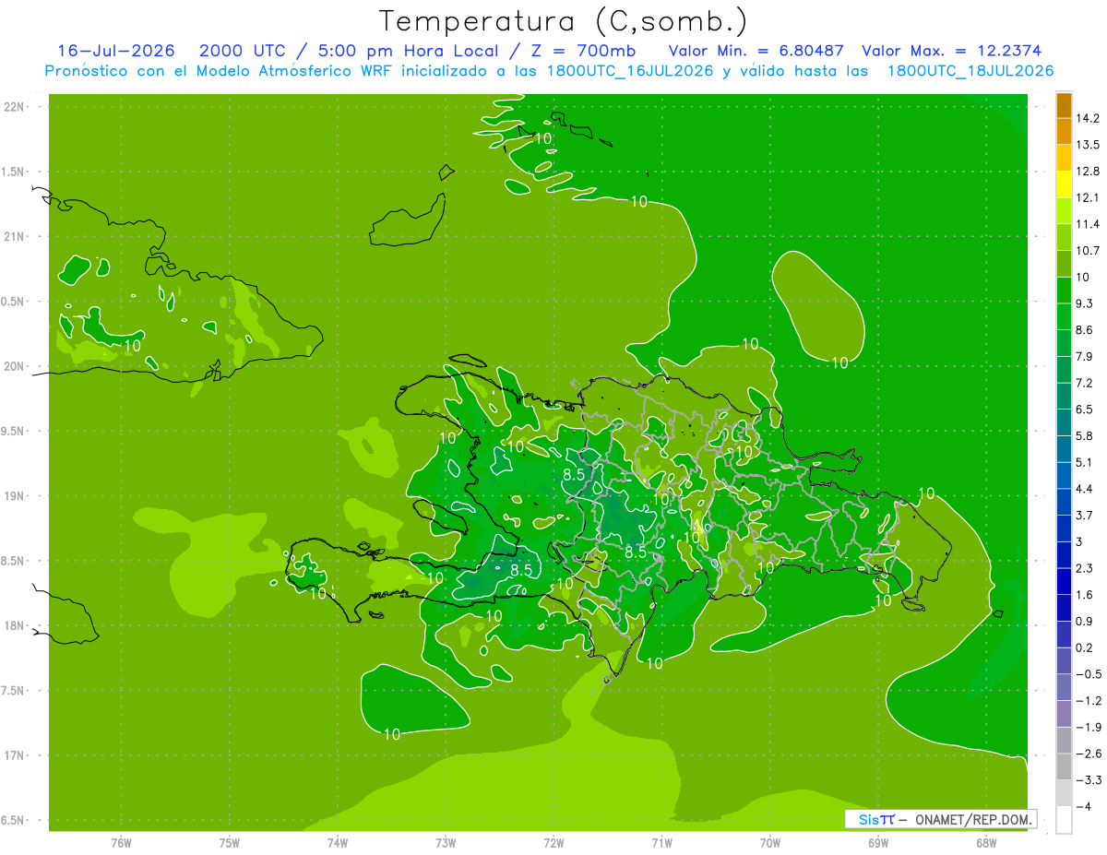Pick legend swatch between 10.7 and 11.4
Screen dimensions: 1107x855
(1064, 237)
